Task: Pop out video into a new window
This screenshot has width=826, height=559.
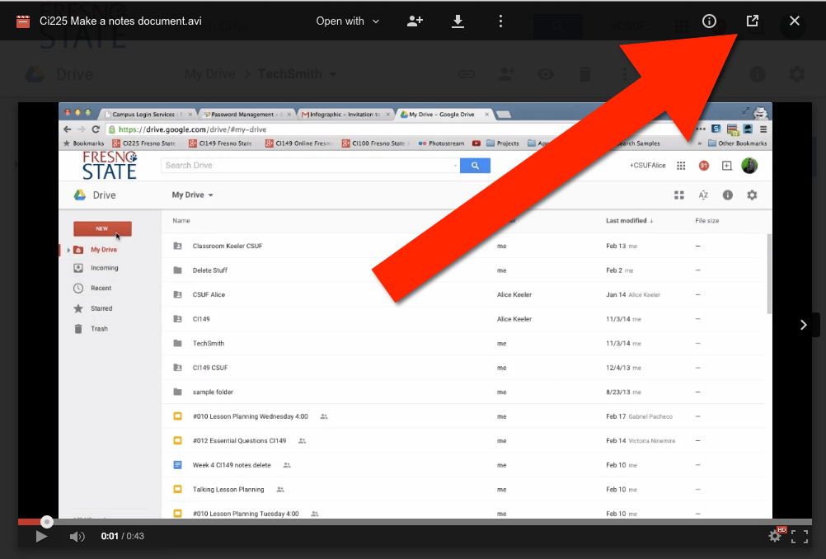Action: [x=752, y=21]
